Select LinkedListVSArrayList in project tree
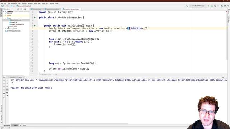The height and width of the screenshot is (129, 230). pyautogui.click(x=17, y=24)
